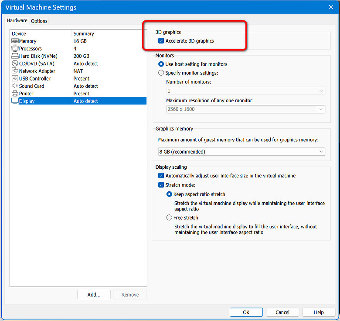This screenshot has height=321, width=340.
Task: Select CD/DVD (SATA) row text
Action: point(37,64)
